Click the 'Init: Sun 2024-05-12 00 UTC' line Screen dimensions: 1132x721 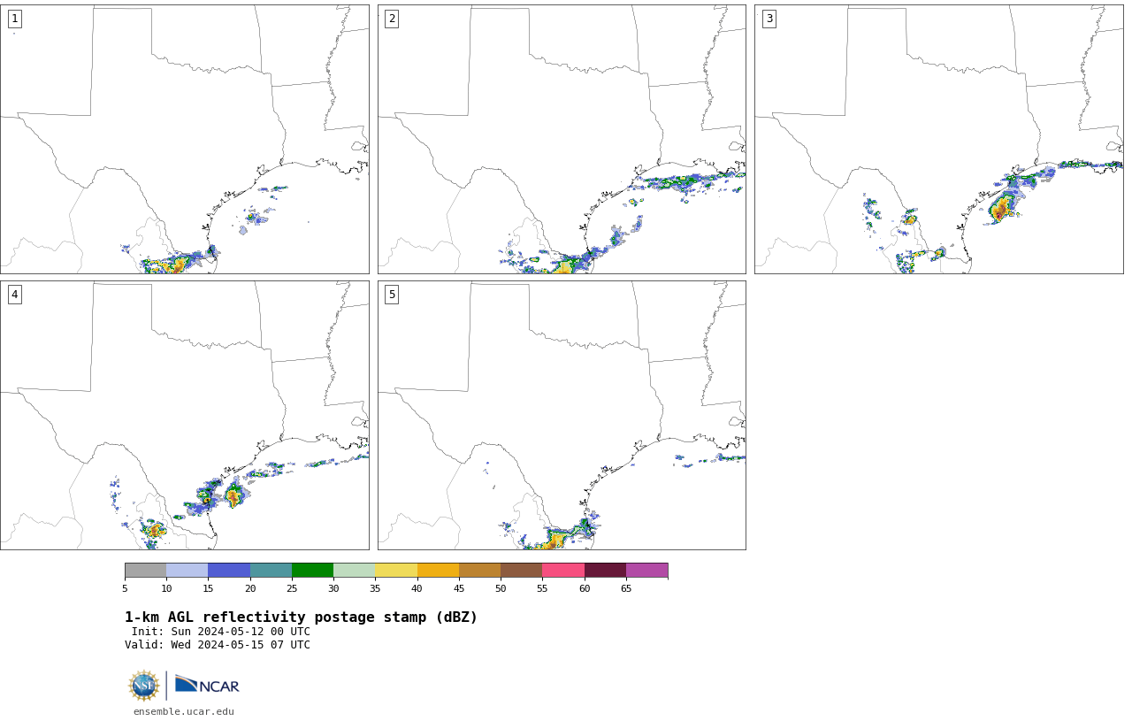(x=221, y=632)
